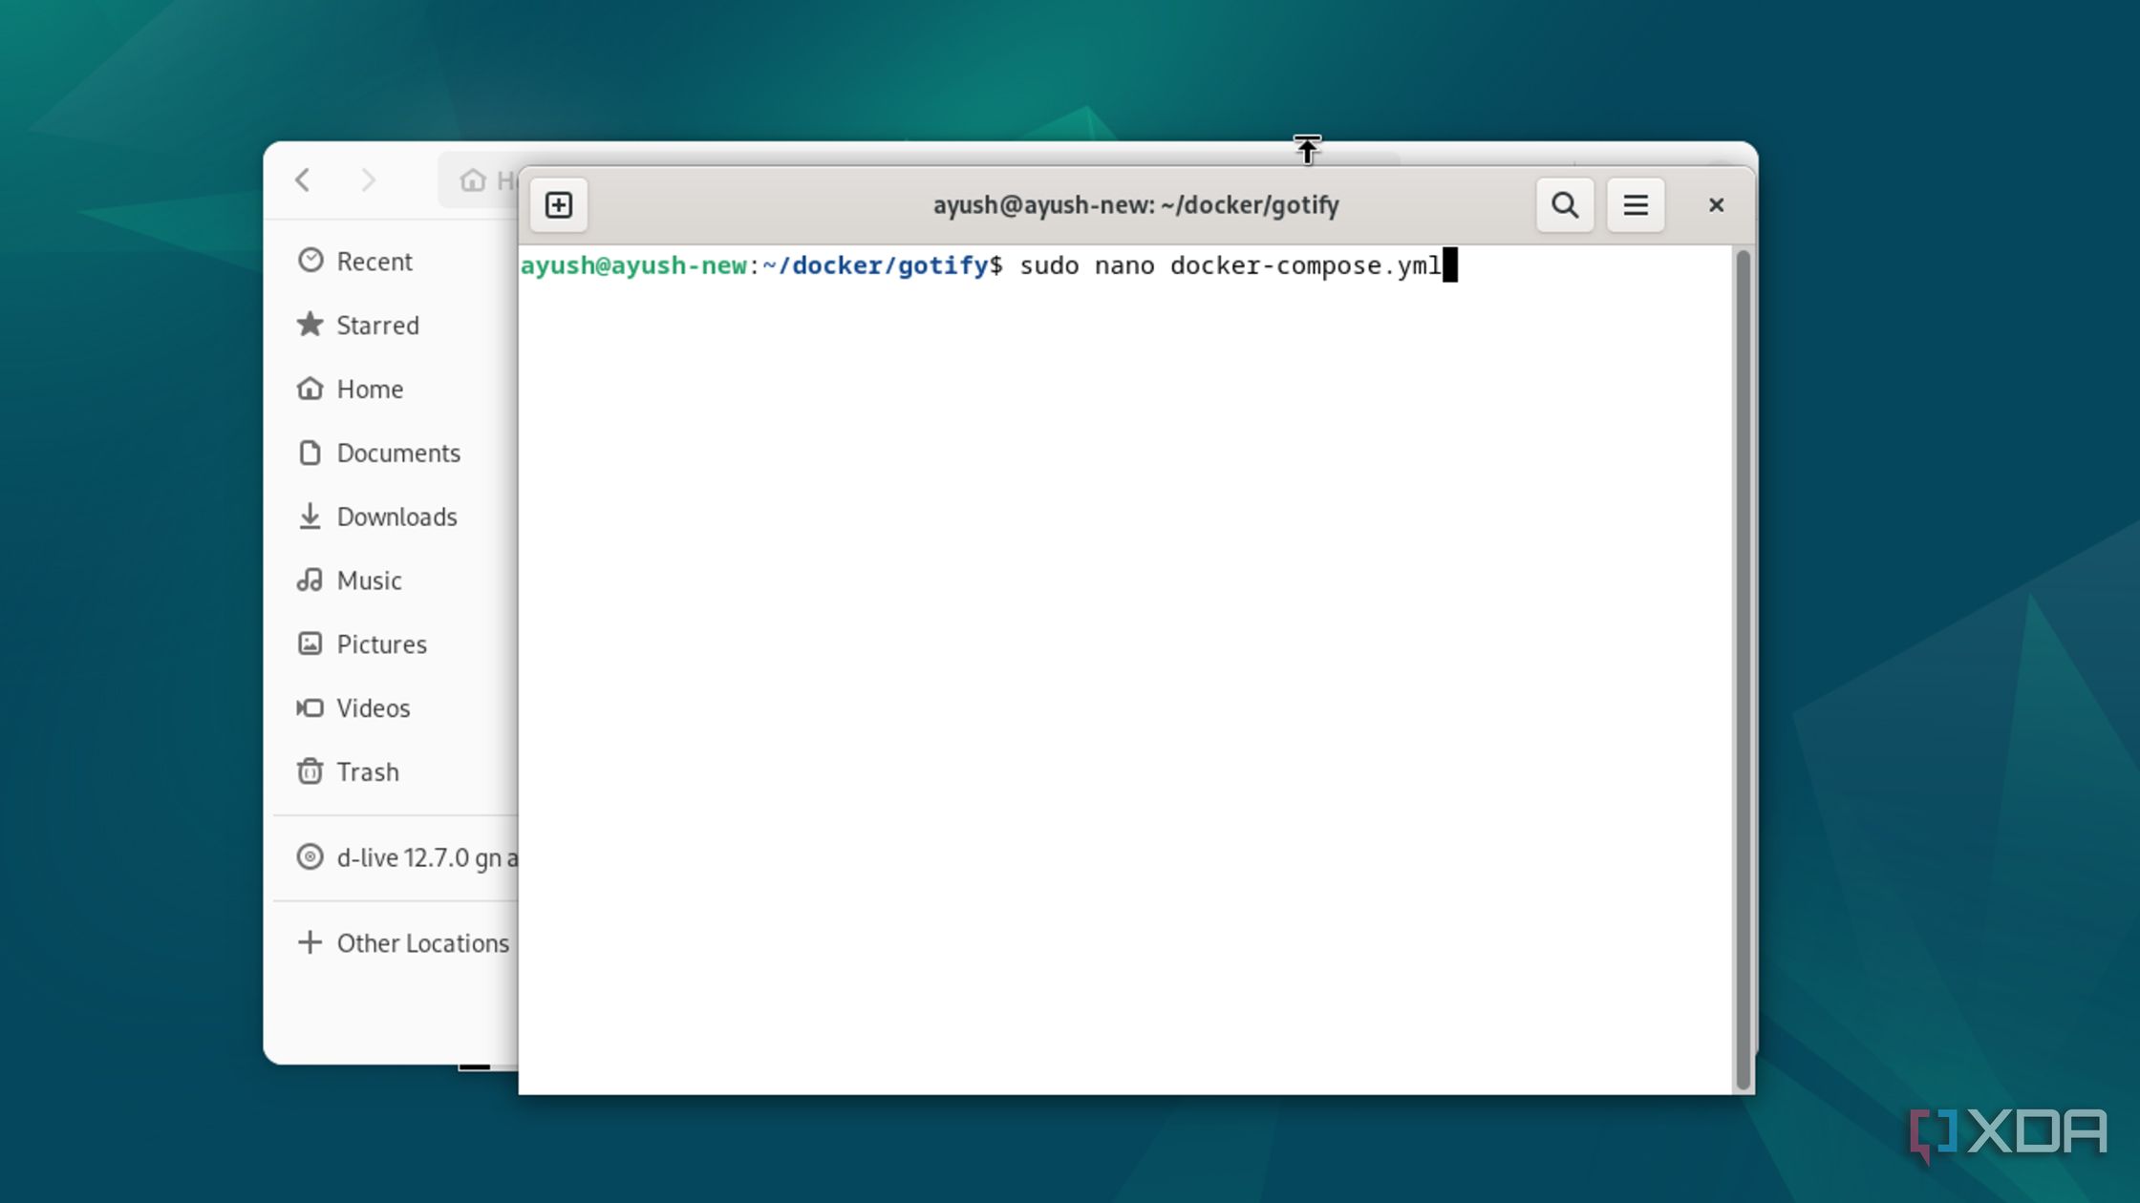Open the Pictures sidebar location
2140x1203 pixels.
click(380, 644)
